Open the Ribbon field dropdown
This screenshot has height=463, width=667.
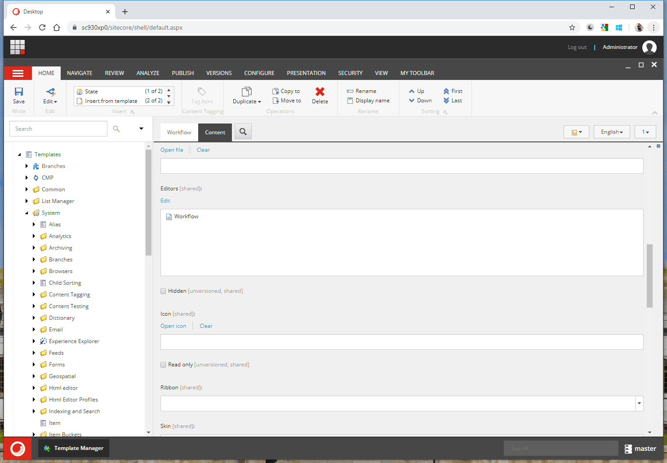tap(639, 403)
